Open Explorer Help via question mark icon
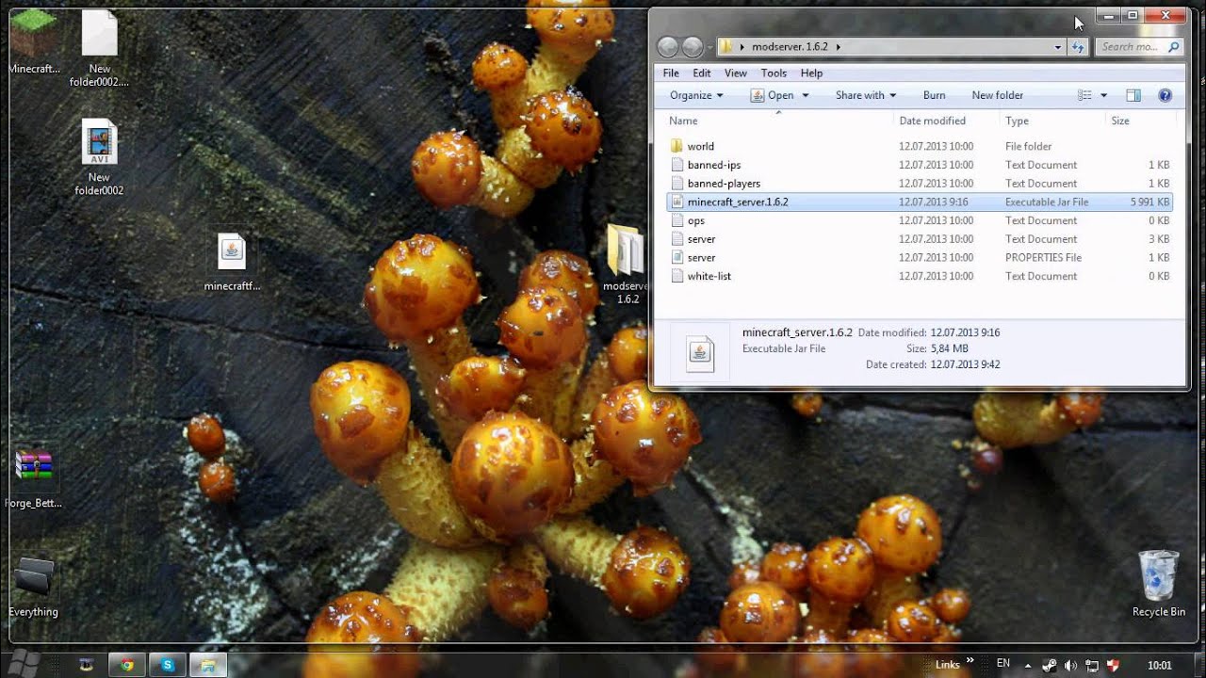Screen dimensions: 1206x678 pyautogui.click(x=1165, y=95)
